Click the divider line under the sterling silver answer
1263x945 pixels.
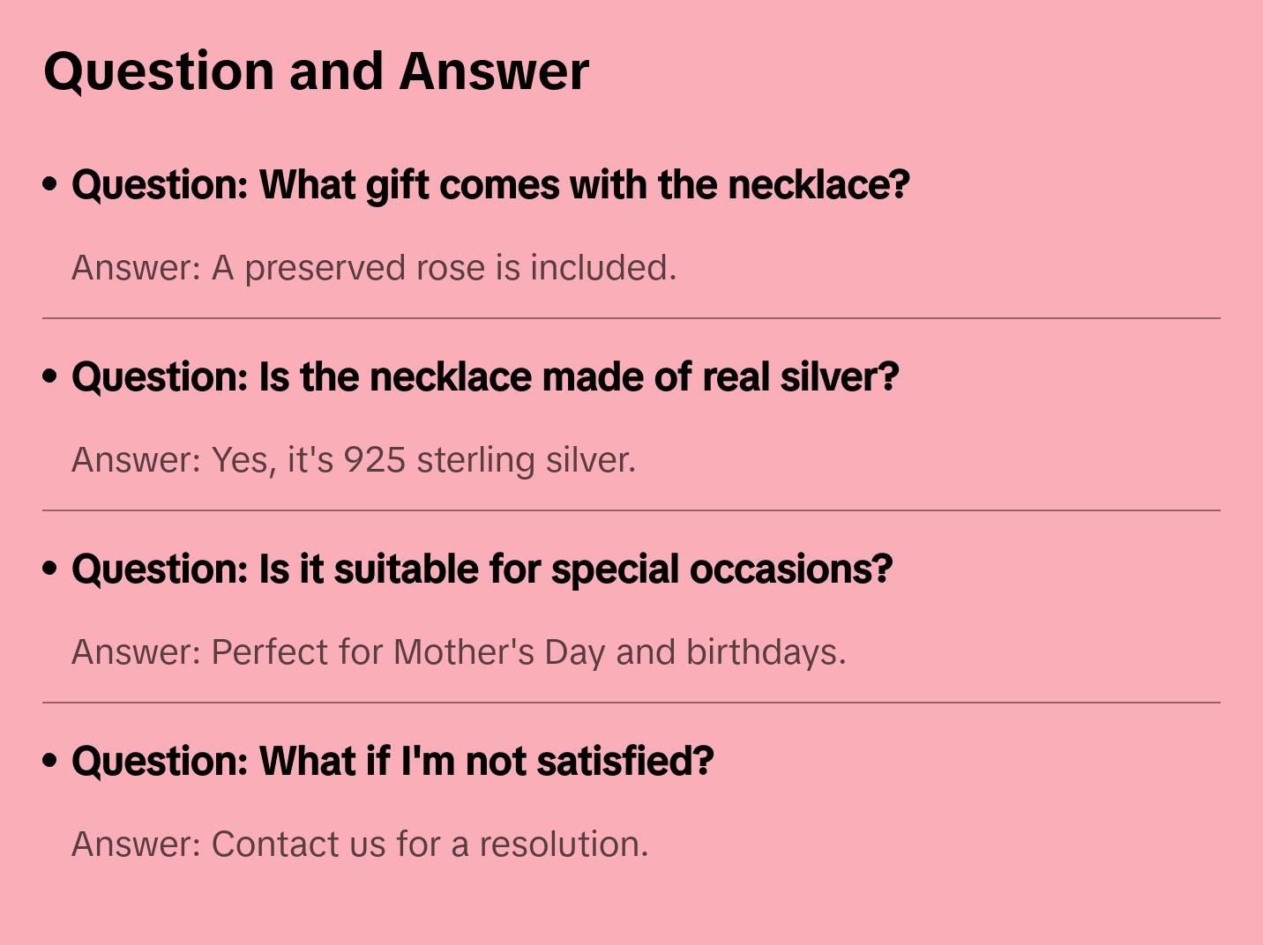coord(631,510)
